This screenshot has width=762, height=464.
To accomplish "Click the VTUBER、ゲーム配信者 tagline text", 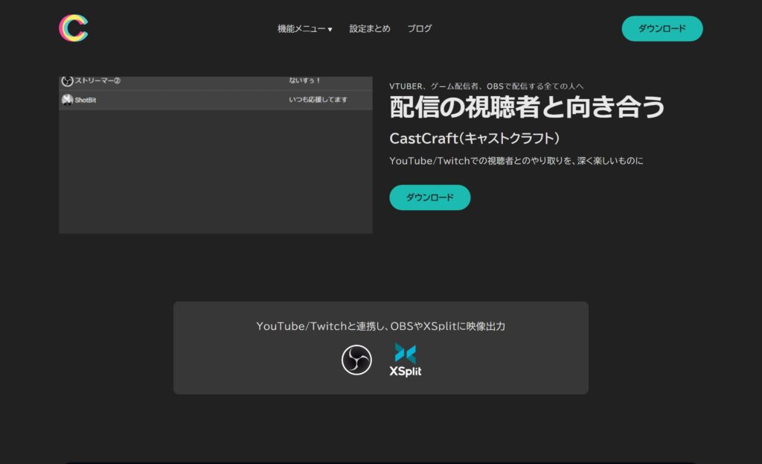I will [486, 86].
